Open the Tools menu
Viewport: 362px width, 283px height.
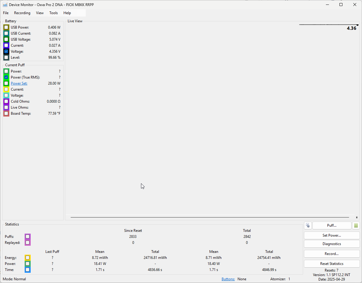(54, 13)
